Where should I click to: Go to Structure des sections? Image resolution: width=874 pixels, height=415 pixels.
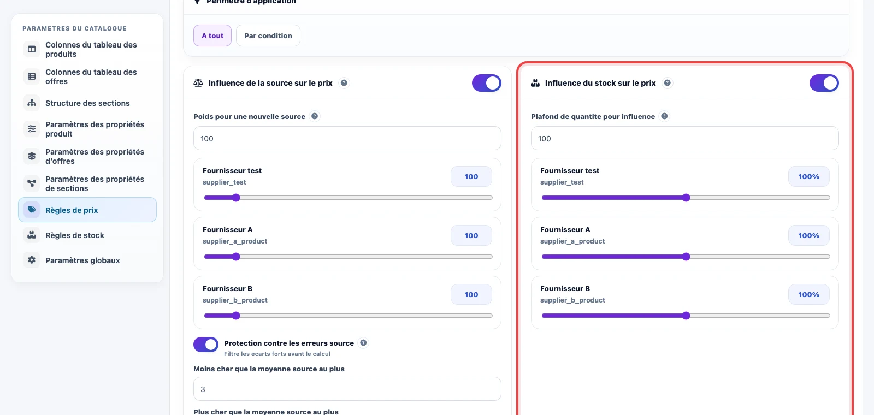point(87,103)
